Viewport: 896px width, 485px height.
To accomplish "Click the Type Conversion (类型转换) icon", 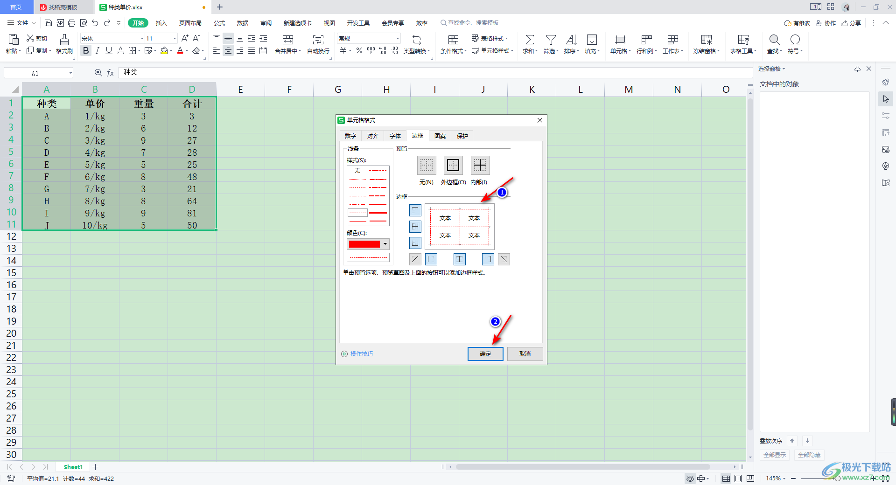I will pos(417,40).
